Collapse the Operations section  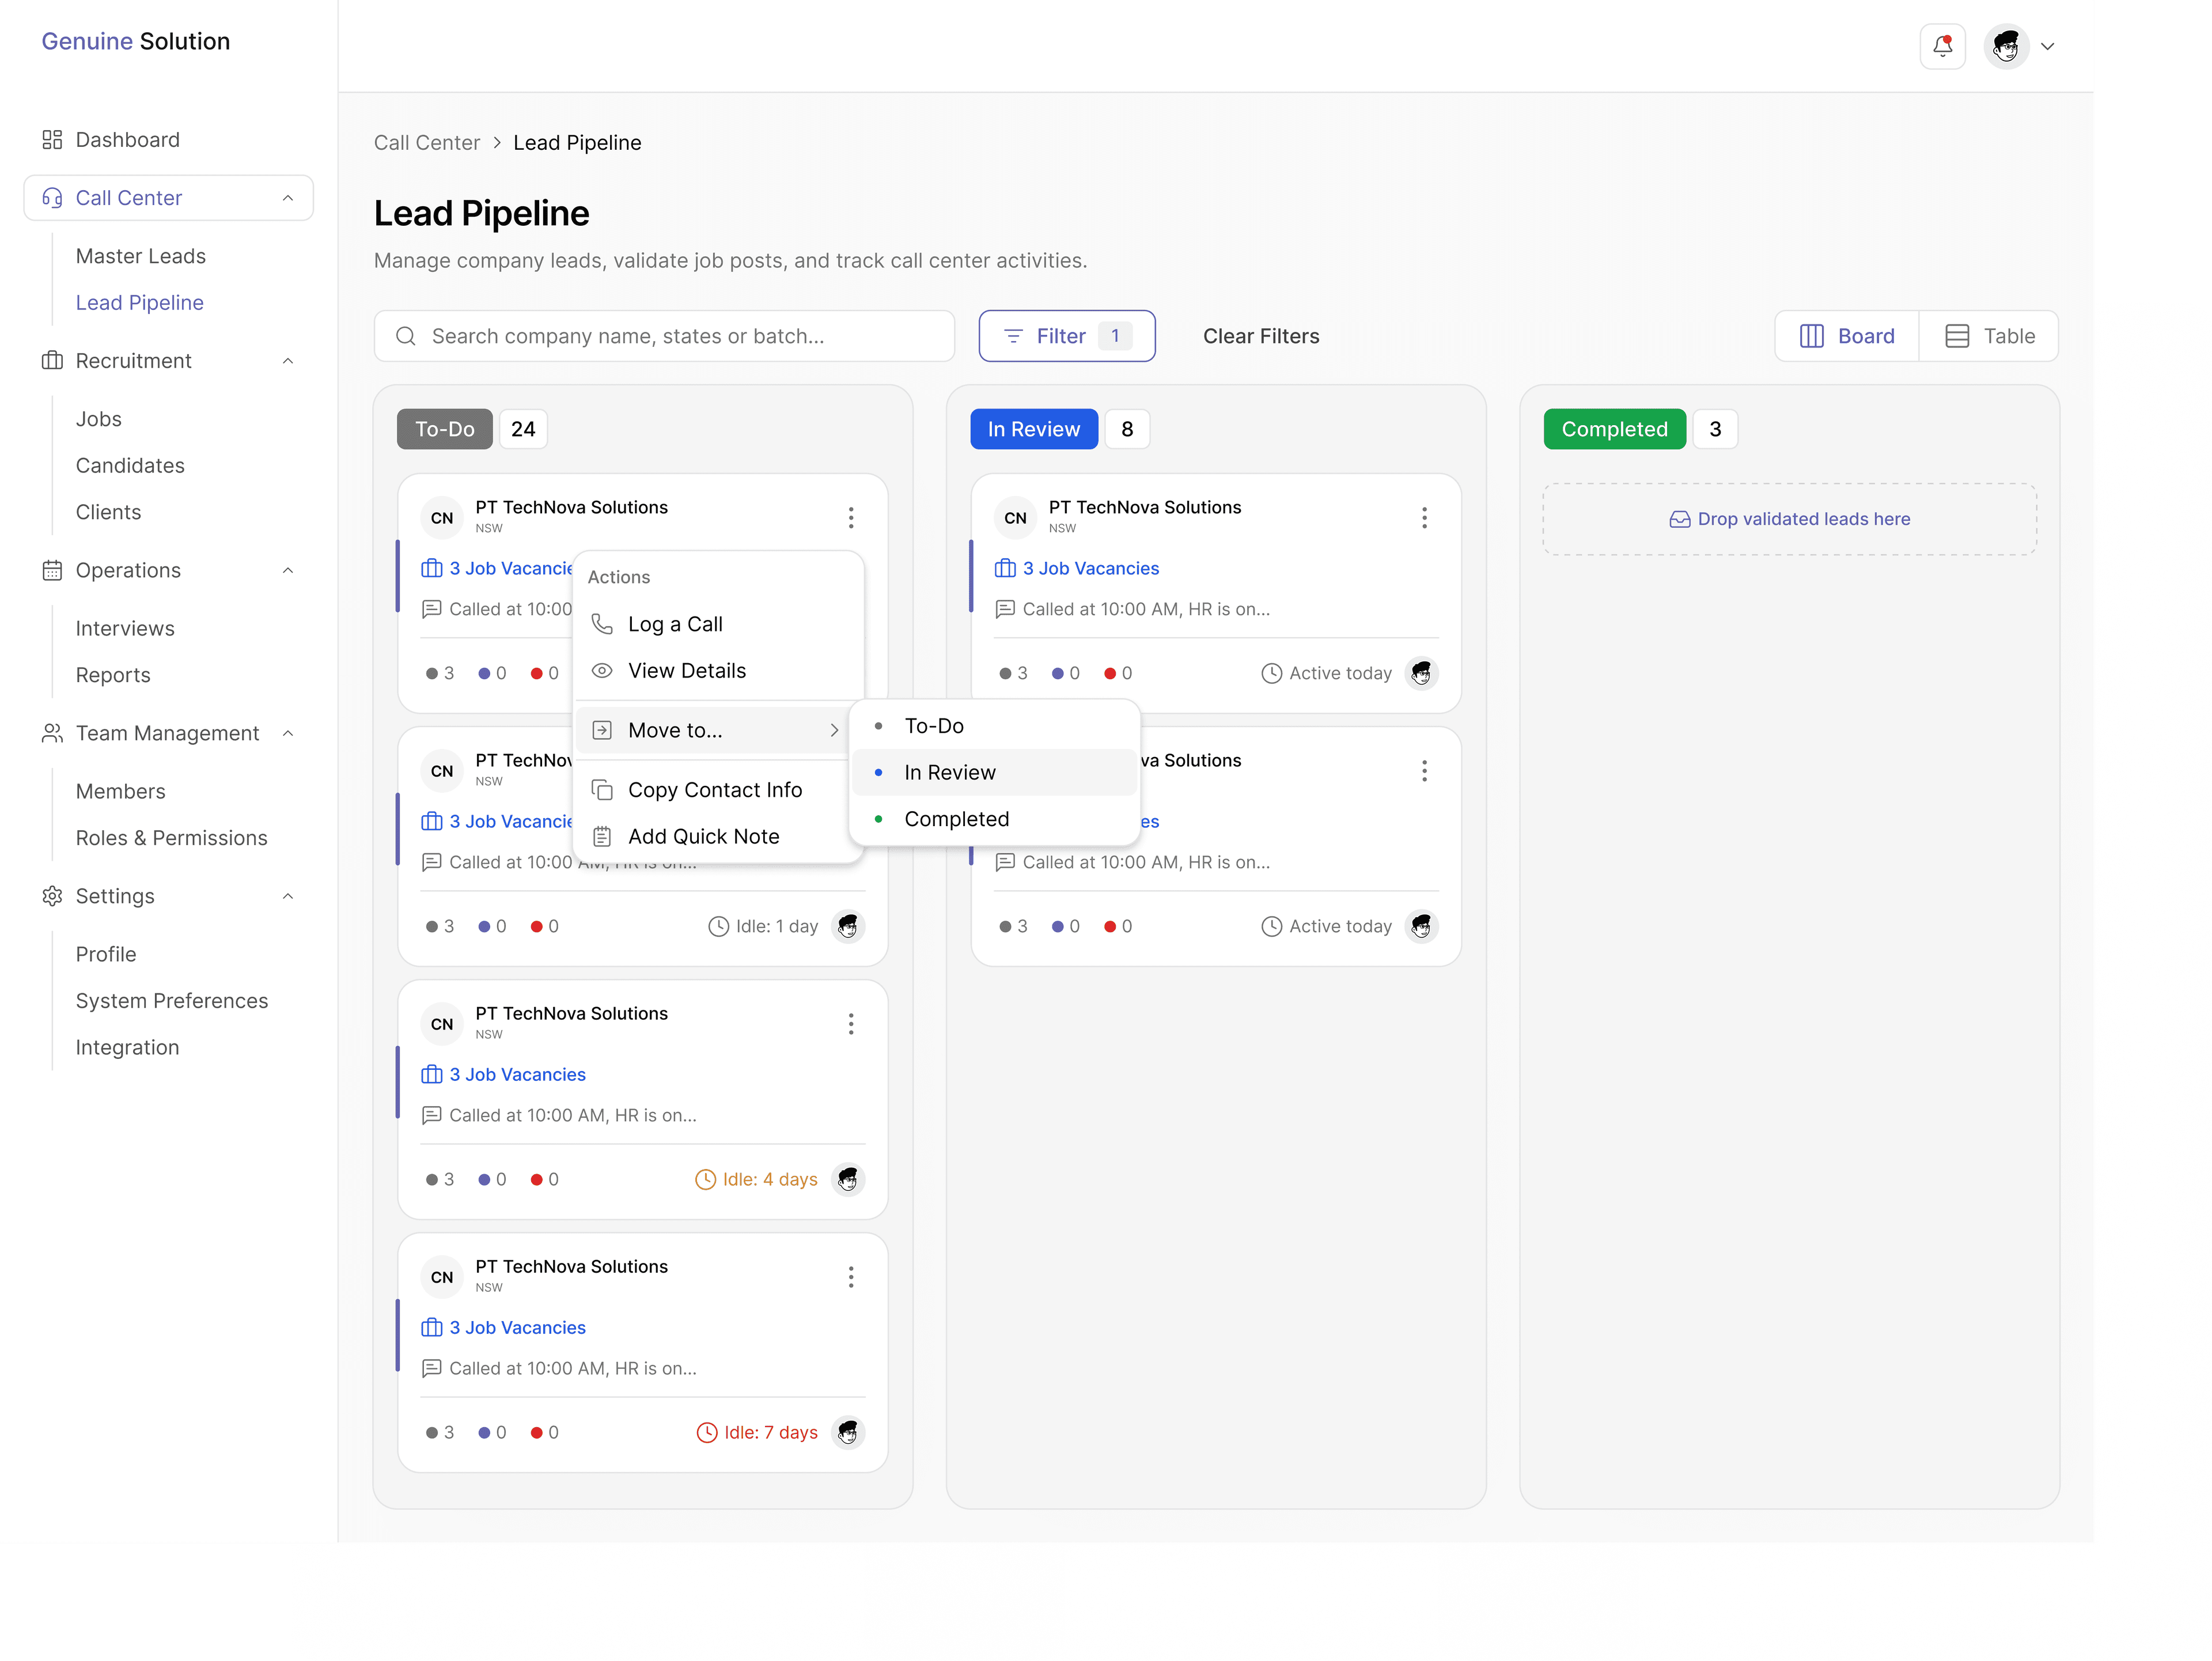pos(288,571)
